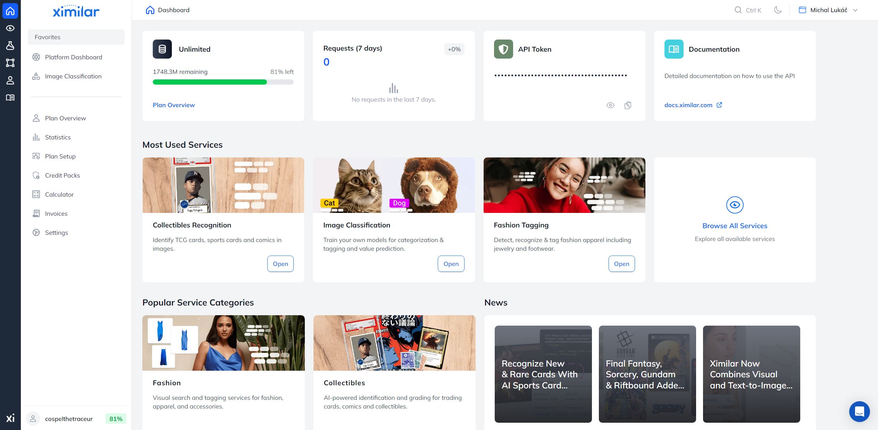Open the eye/visual search icon in dark sidebar

(10, 28)
